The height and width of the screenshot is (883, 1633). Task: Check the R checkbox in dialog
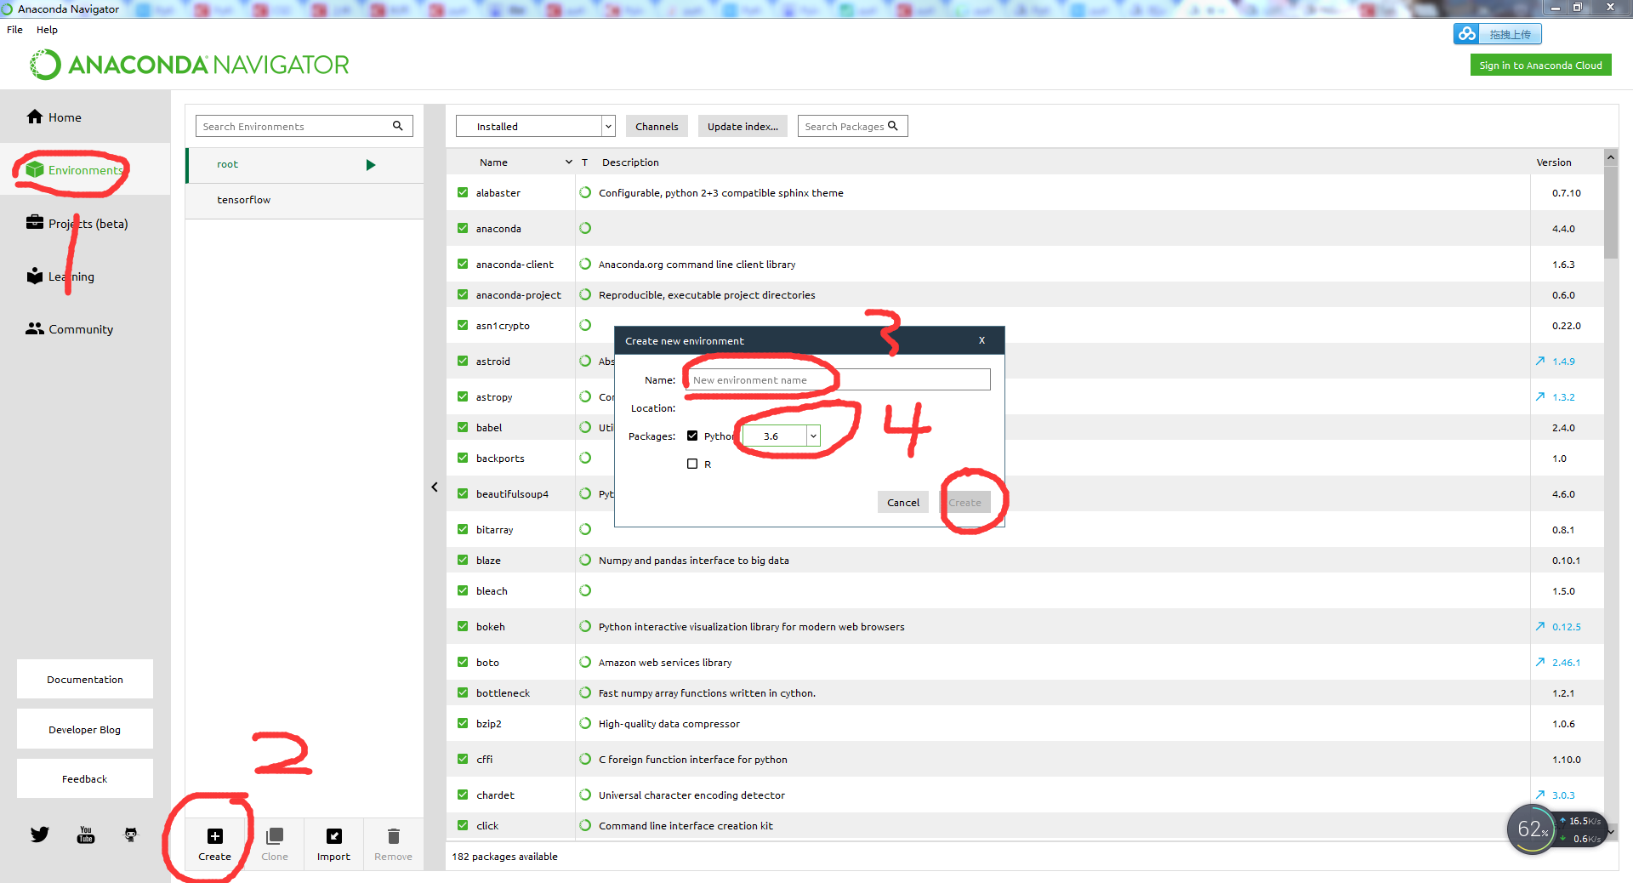[692, 464]
